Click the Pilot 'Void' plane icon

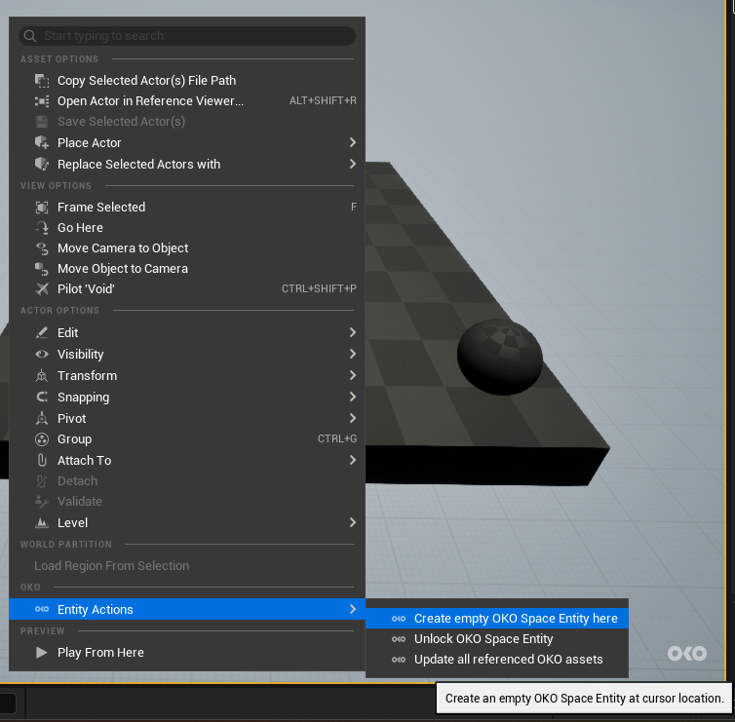(x=42, y=289)
